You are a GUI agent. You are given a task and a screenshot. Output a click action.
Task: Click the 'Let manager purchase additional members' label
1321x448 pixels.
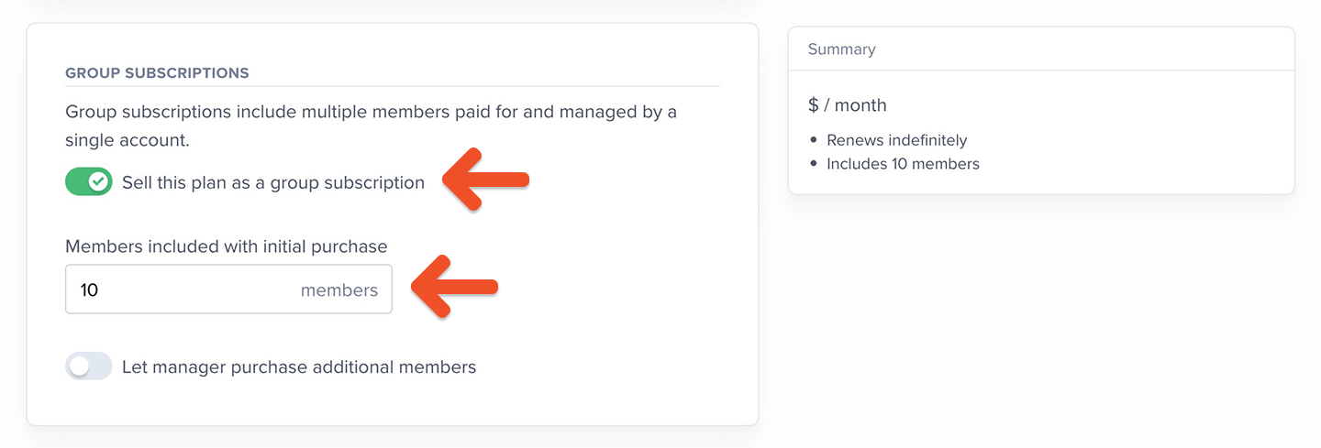(x=299, y=367)
